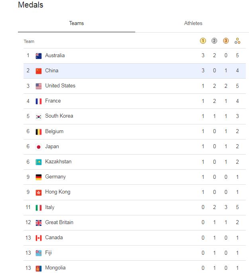Click the Japan team name
Image resolution: width=249 pixels, height=273 pixels.
click(52, 147)
